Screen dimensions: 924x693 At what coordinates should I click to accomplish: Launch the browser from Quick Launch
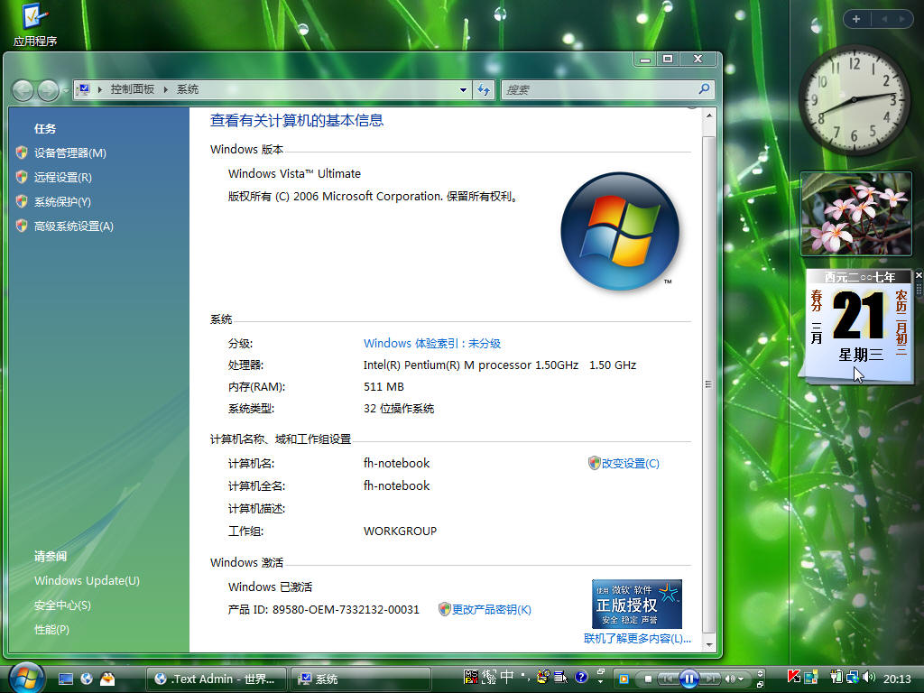click(x=87, y=679)
